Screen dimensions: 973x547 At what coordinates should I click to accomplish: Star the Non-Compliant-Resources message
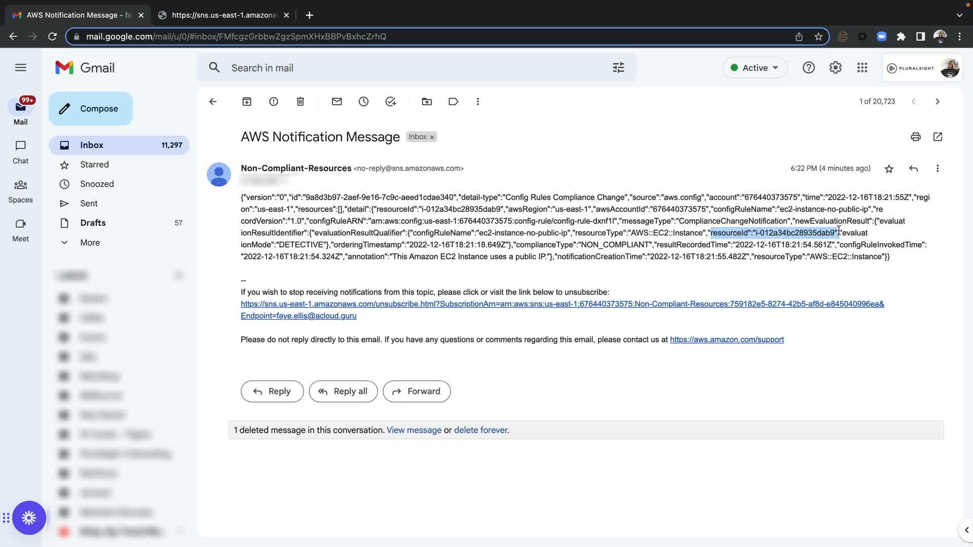[889, 169]
